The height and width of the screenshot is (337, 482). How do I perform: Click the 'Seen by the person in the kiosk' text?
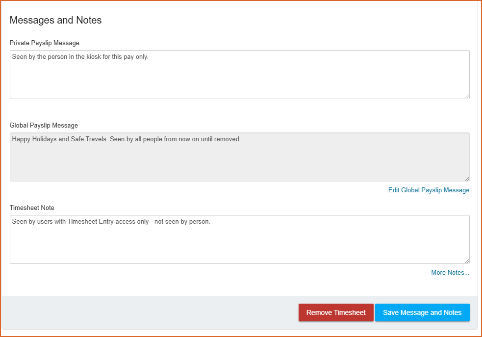80,57
